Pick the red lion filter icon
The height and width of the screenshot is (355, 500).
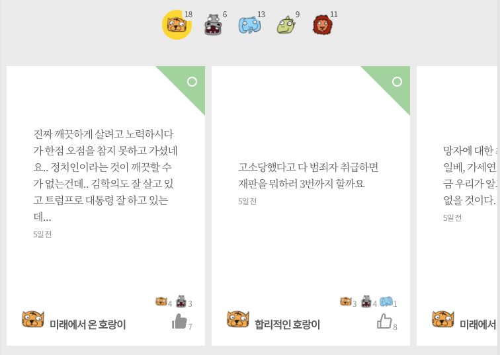(x=322, y=24)
